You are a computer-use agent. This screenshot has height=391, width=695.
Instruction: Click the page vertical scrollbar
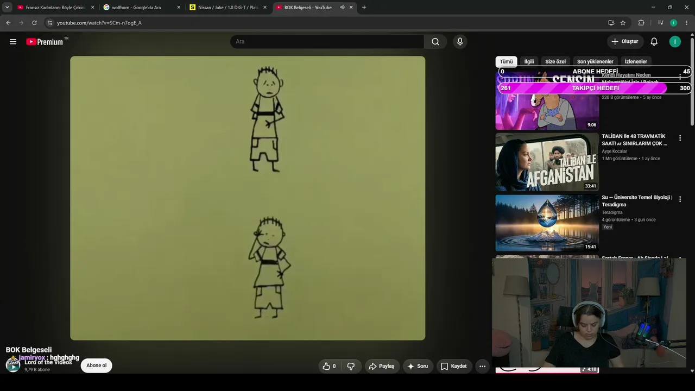point(692,81)
